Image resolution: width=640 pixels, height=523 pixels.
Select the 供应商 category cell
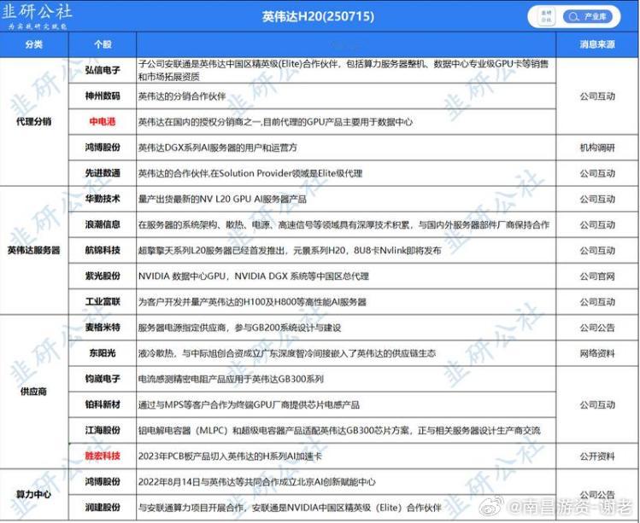tap(34, 392)
